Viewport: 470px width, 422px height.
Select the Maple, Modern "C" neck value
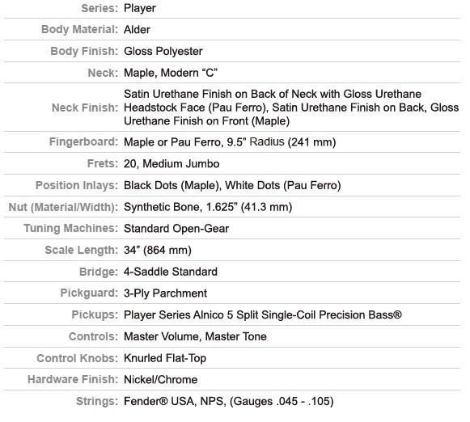171,73
